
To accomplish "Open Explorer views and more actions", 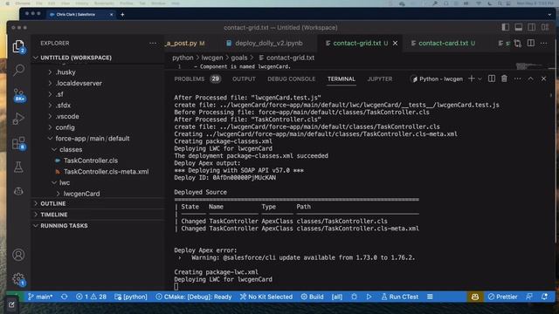I will coord(153,43).
